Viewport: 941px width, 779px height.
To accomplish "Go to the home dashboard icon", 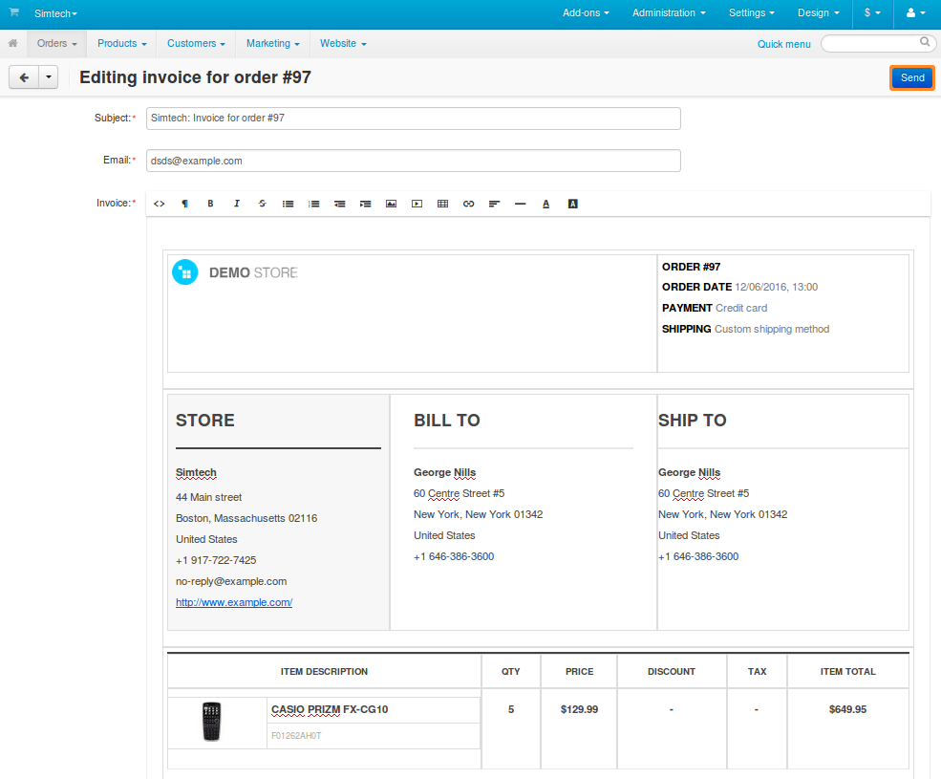I will [12, 43].
